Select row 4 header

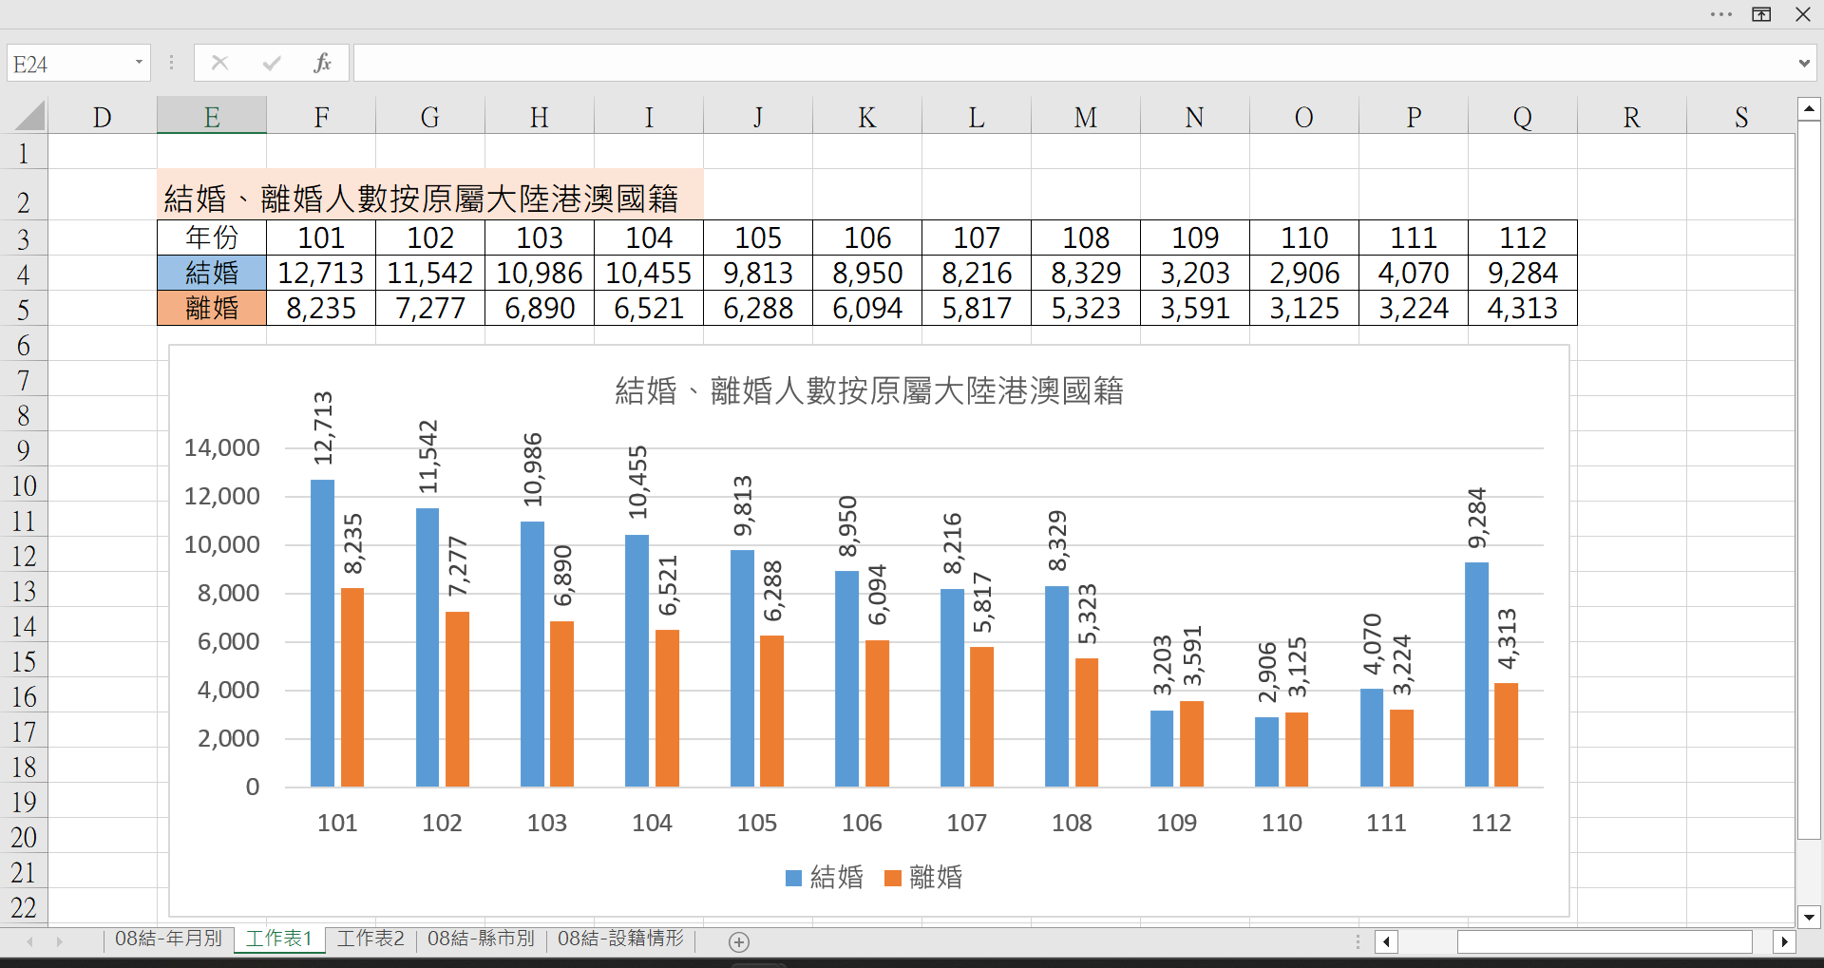pos(24,274)
